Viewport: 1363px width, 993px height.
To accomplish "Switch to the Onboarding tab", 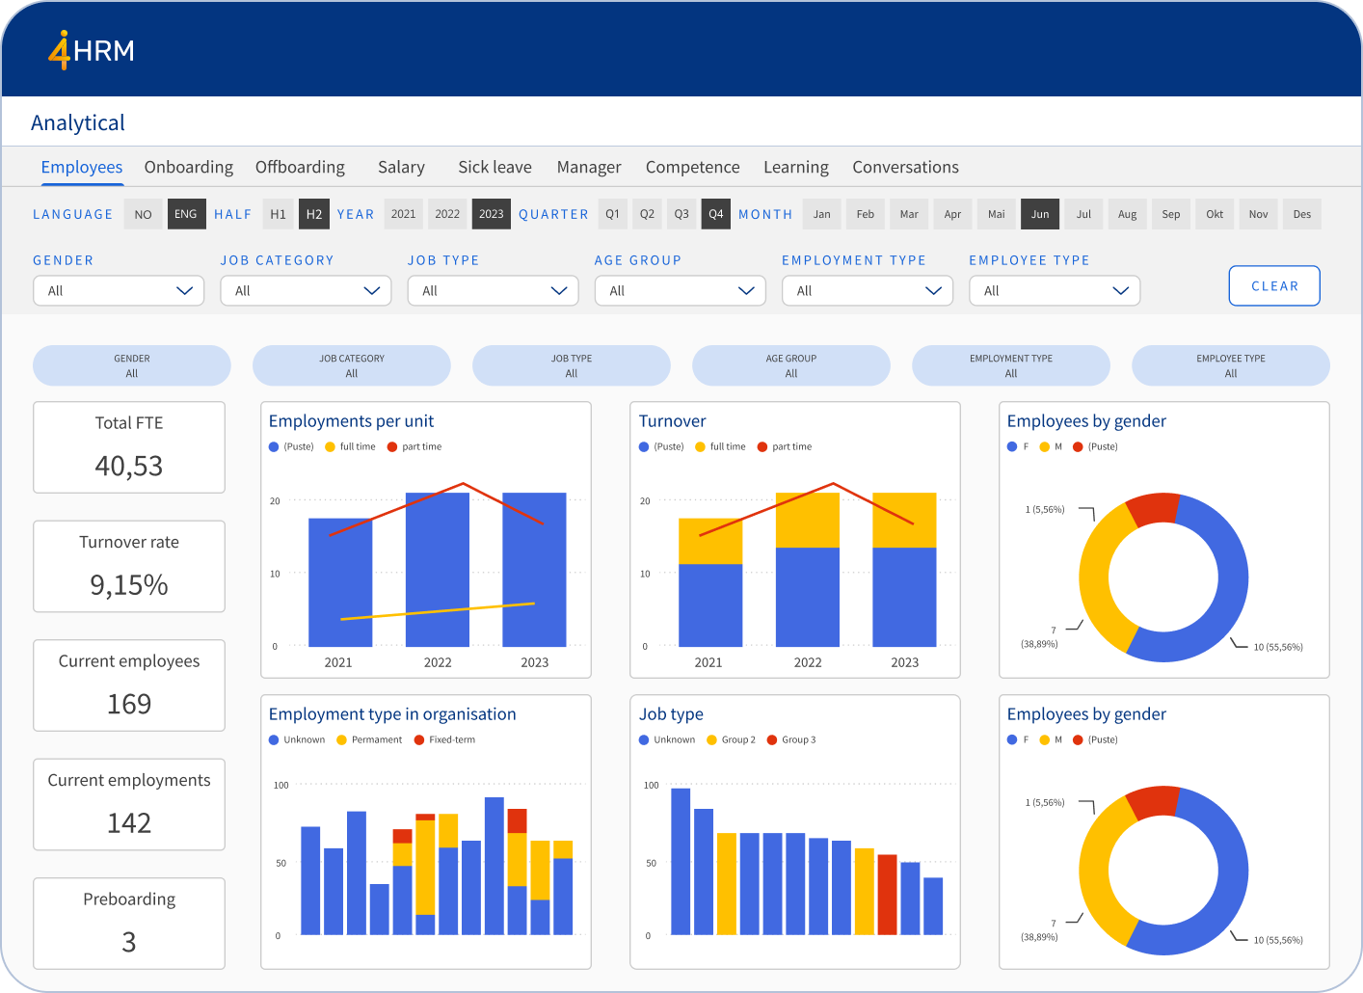I will pyautogui.click(x=189, y=167).
